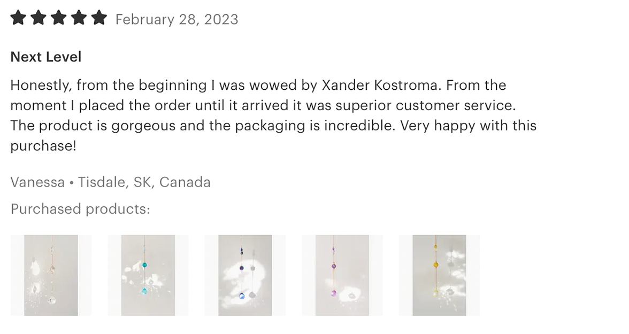629x334 pixels.
Task: Select the fifth rating star
Action: point(99,18)
